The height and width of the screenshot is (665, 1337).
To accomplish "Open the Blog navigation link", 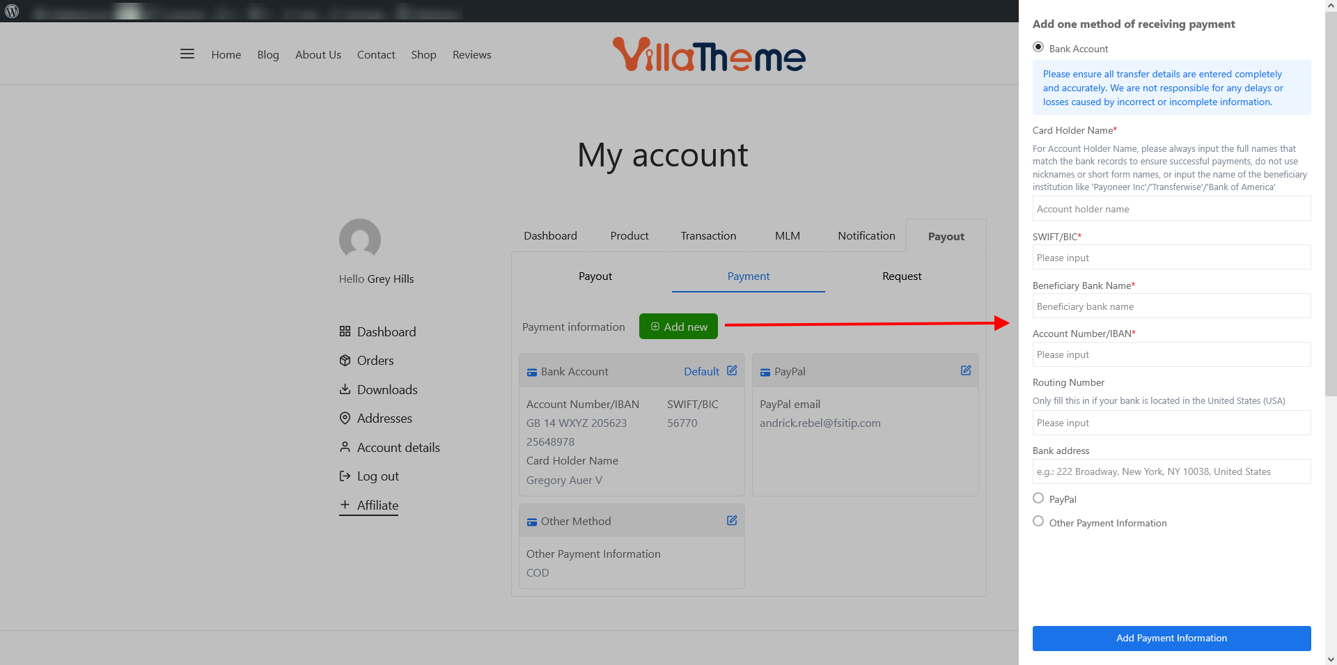I will [x=268, y=54].
